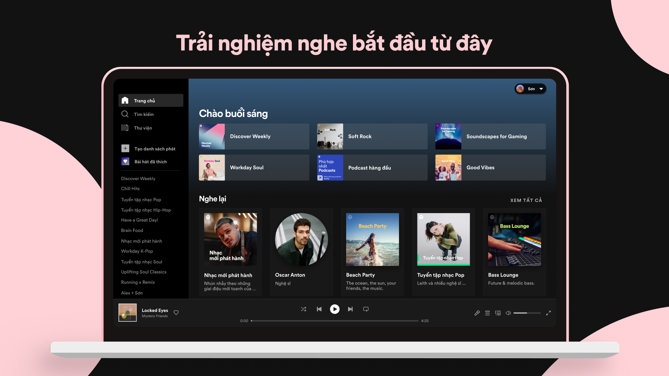The height and width of the screenshot is (376, 669).
Task: Select Alex + Sơn playlist
Action: tap(132, 293)
